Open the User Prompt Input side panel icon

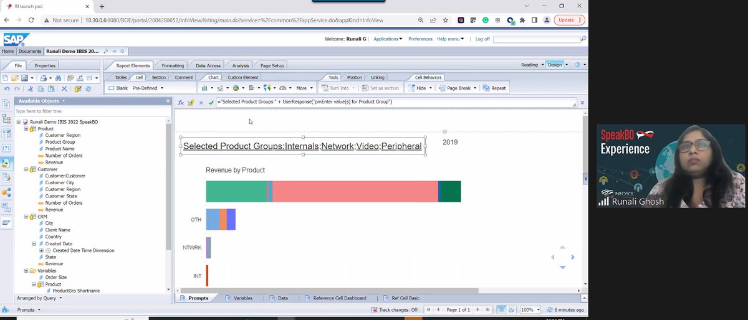[6, 148]
